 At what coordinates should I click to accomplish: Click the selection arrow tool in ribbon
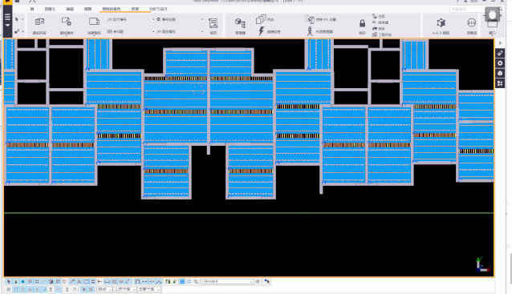click(17, 19)
